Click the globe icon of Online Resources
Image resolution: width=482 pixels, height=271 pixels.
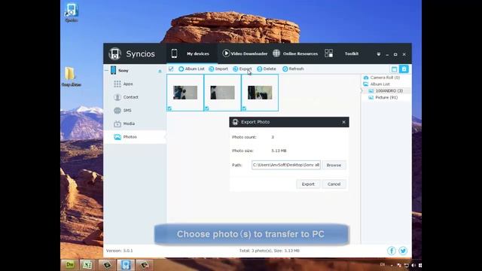276,53
